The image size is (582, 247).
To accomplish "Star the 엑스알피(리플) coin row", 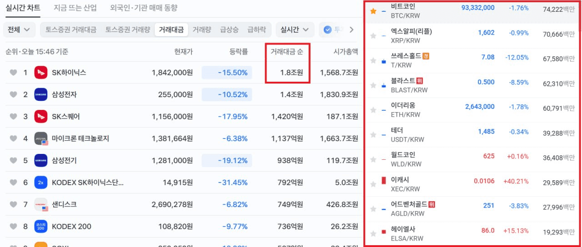I will click(373, 36).
